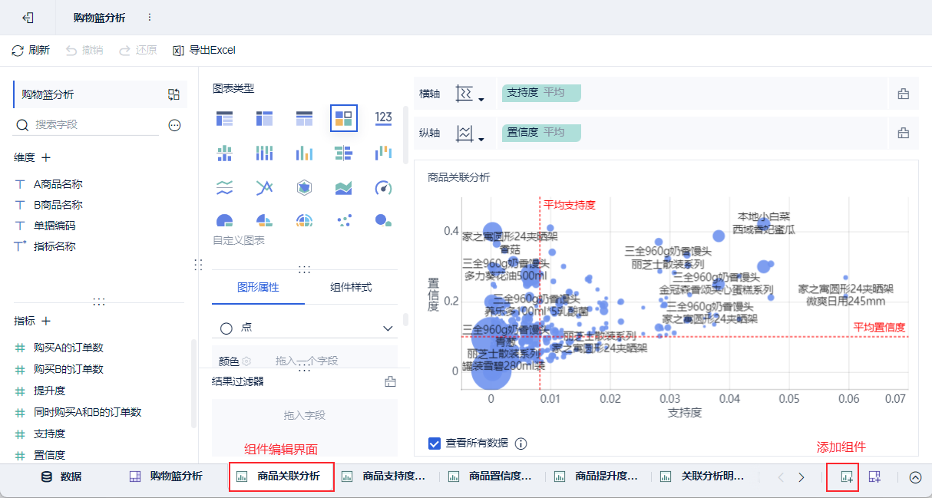This screenshot has height=498, width=932.
Task: Click the 搜索字段 search field
Action: 87,124
